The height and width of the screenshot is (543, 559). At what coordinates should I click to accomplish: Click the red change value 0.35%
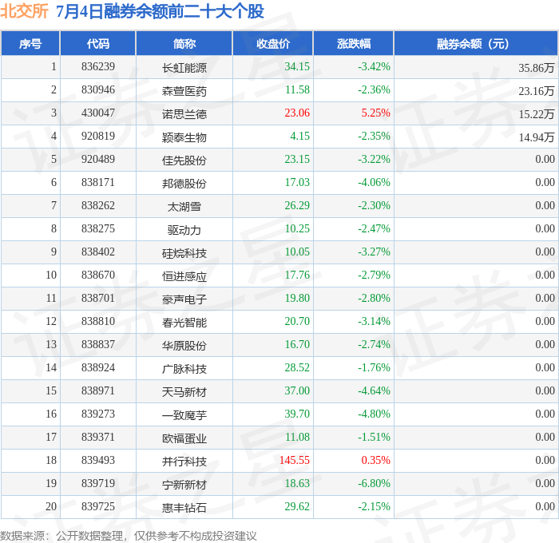[x=376, y=461]
